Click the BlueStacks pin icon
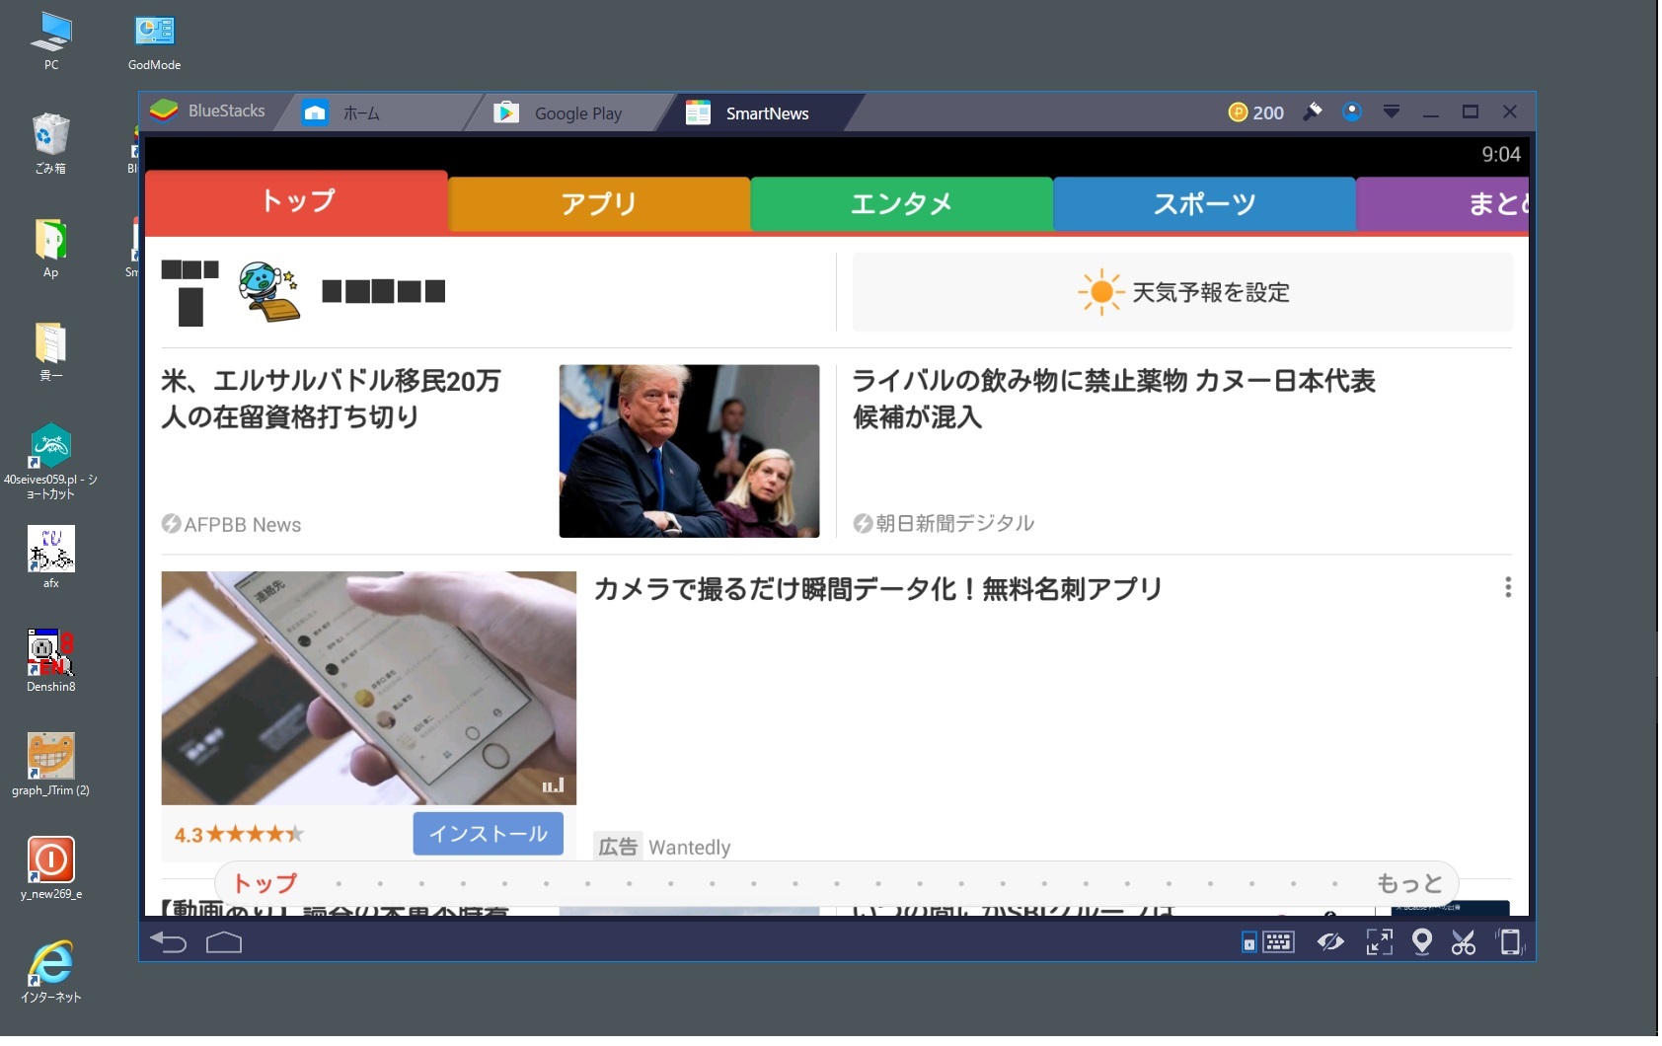The width and height of the screenshot is (1662, 1046). point(1313,112)
